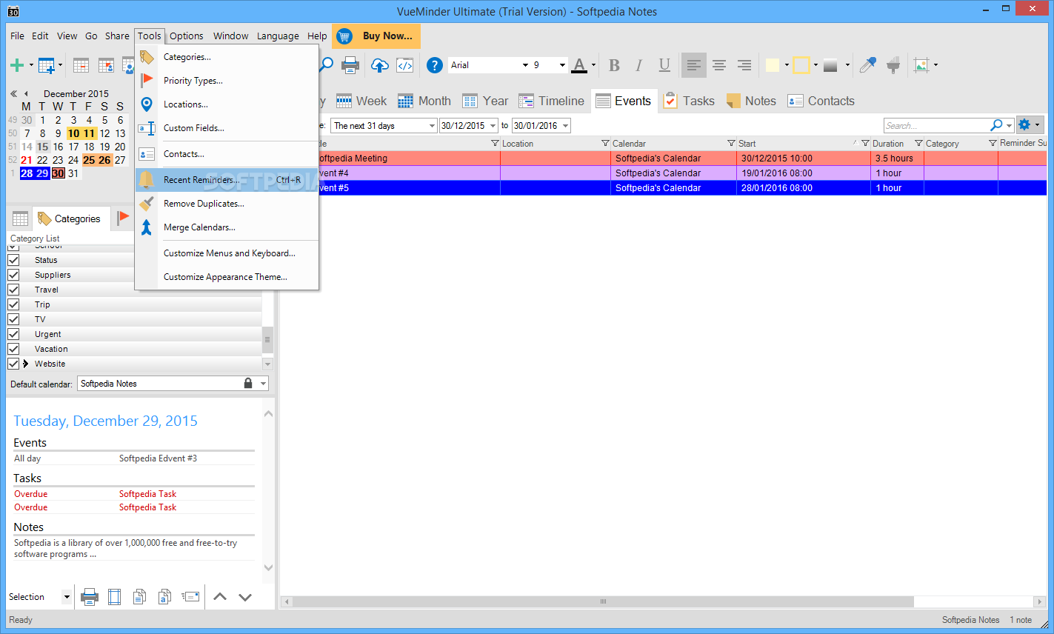Open the font size 9 dropdown

pos(562,65)
